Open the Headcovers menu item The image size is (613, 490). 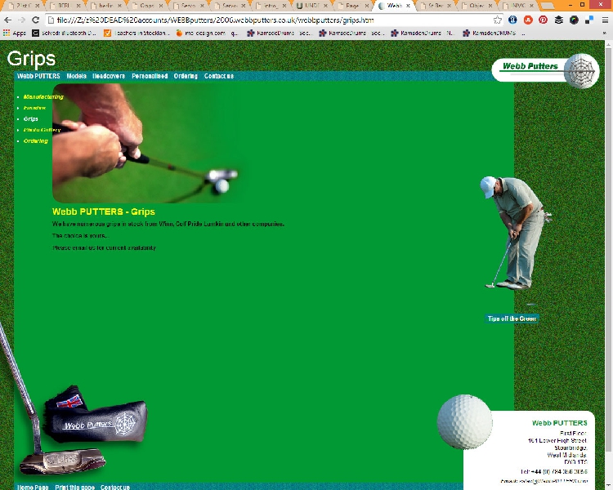(109, 76)
